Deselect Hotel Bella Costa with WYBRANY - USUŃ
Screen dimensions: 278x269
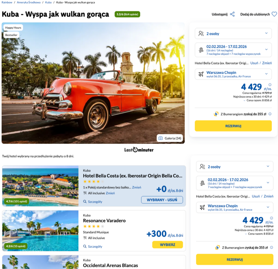pyautogui.click(x=162, y=200)
